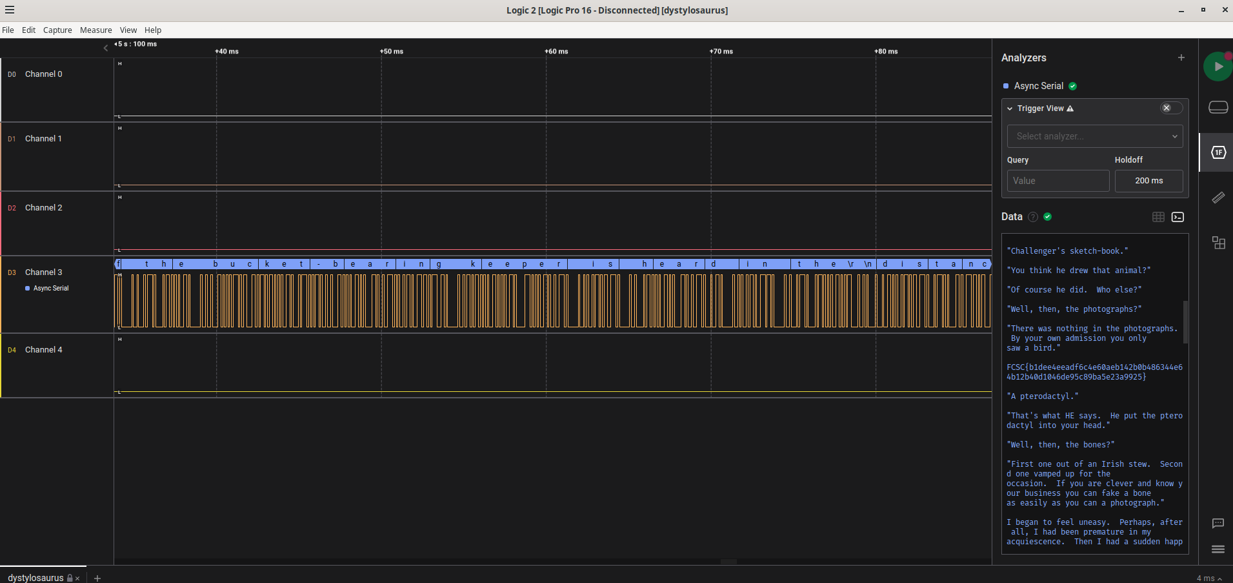Click the 5 s : 100 ms time label

tap(135, 45)
